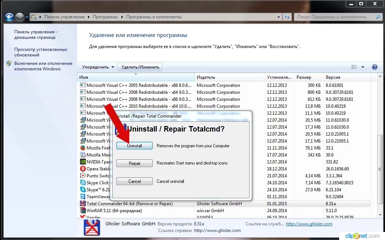Image resolution: width=385 pixels, height=240 pixels.
Task: Click the Skype Click to Call icon
Action: click(x=83, y=182)
